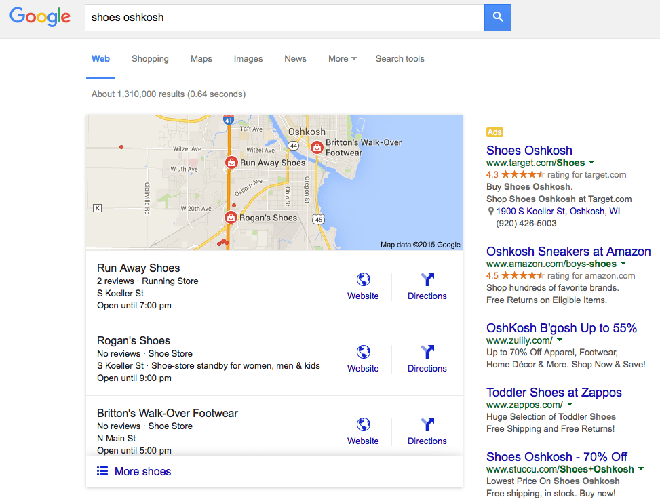Click the blue search magnifier button

497,18
